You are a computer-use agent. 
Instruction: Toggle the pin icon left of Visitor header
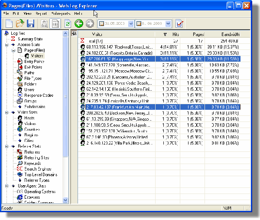coord(75,34)
